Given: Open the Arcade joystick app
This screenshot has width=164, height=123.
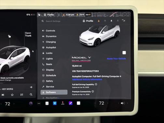Looking at the screenshot, I should 62,103.
